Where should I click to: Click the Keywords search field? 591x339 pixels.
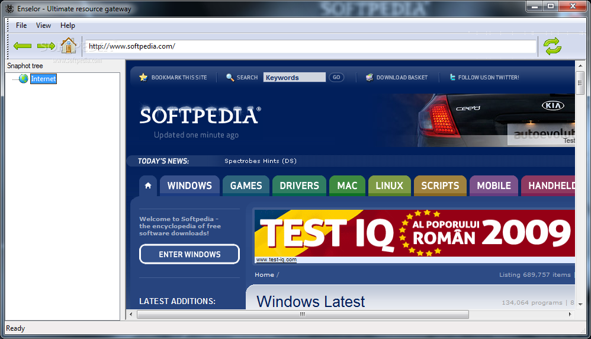click(294, 77)
